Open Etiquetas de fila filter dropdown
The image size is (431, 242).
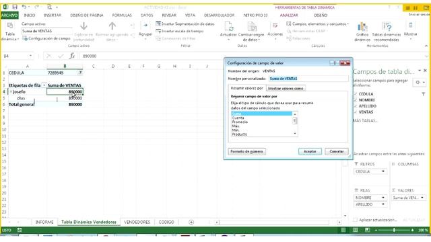click(44, 85)
